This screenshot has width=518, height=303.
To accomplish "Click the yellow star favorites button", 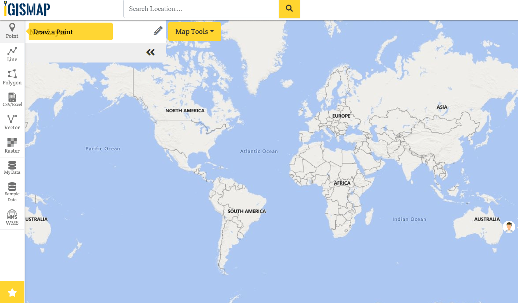I will [12, 292].
